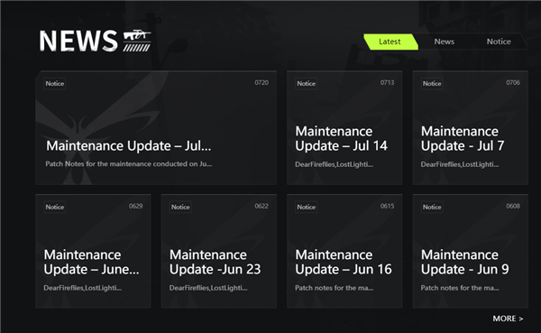Click the 0622 date label
The width and height of the screenshot is (541, 333).
(261, 206)
